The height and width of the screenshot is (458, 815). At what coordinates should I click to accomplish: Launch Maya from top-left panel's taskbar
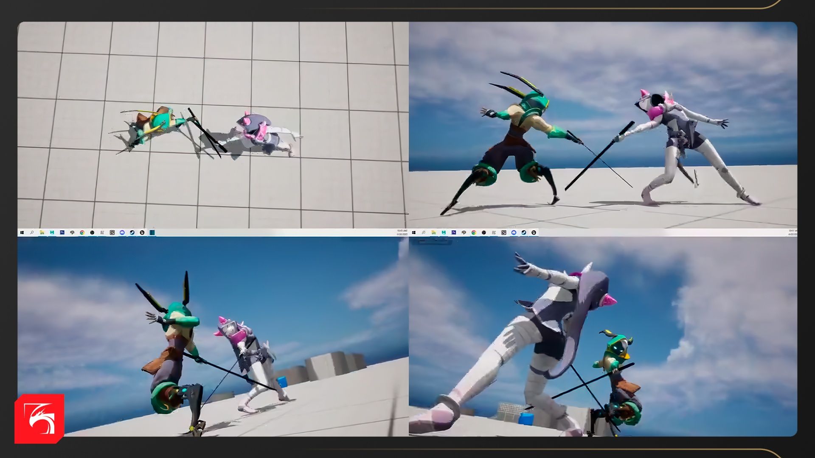(52, 232)
